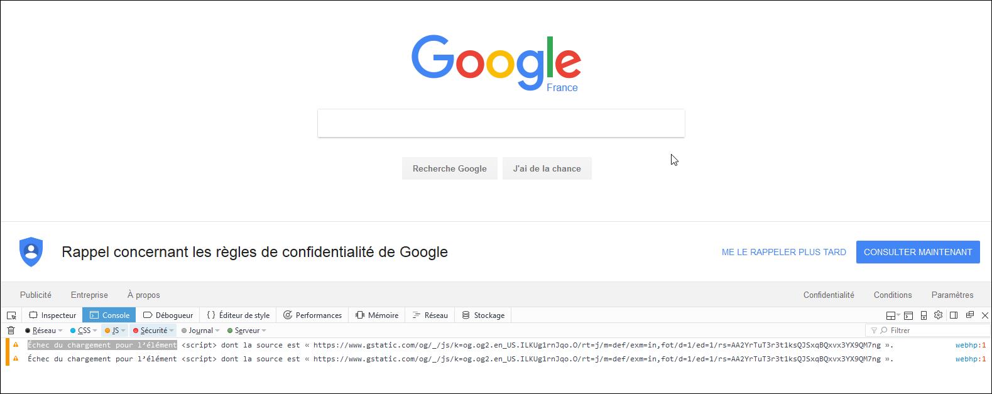Expand the Serveur filter dropdown arrow
This screenshot has width=992, height=394.
(264, 331)
